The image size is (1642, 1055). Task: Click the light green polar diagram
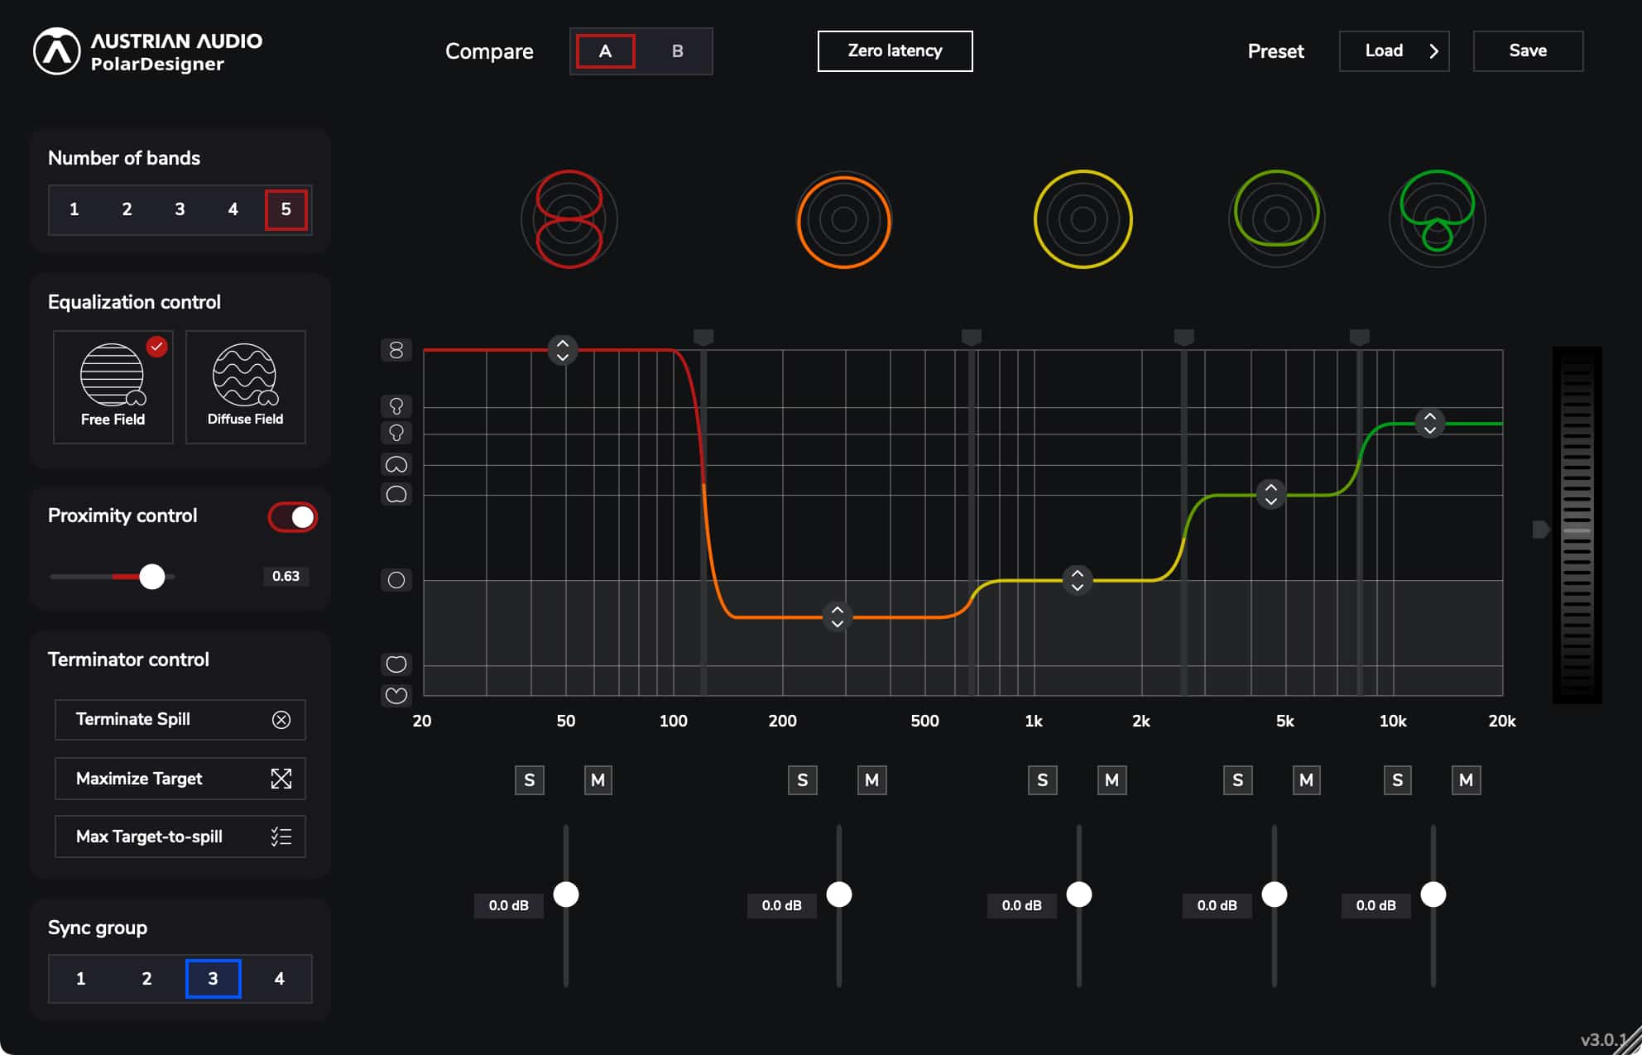pos(1277,219)
